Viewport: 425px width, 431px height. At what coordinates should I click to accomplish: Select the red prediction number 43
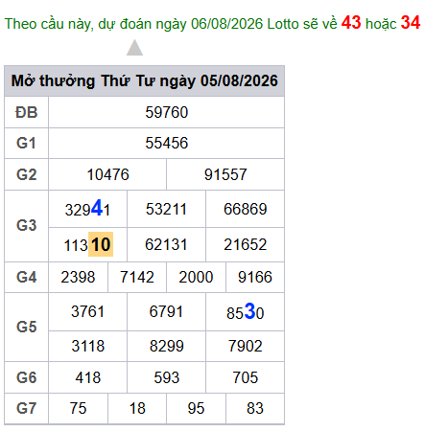click(x=351, y=23)
